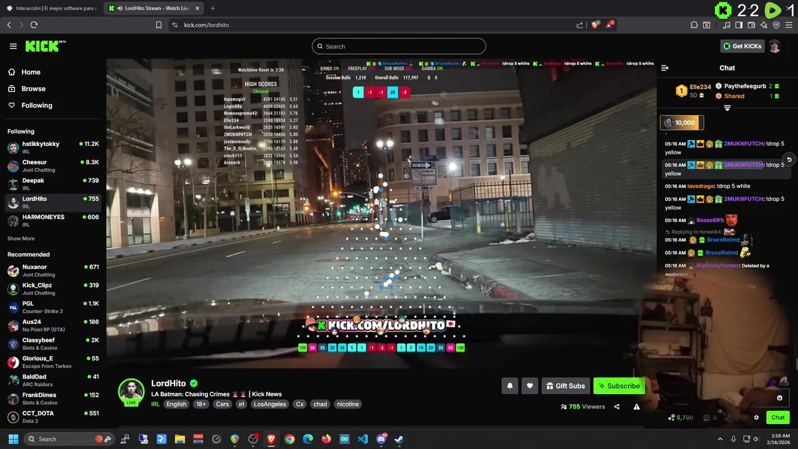Open Brave Shields lion icon
This screenshot has height=449, width=798.
click(x=595, y=25)
